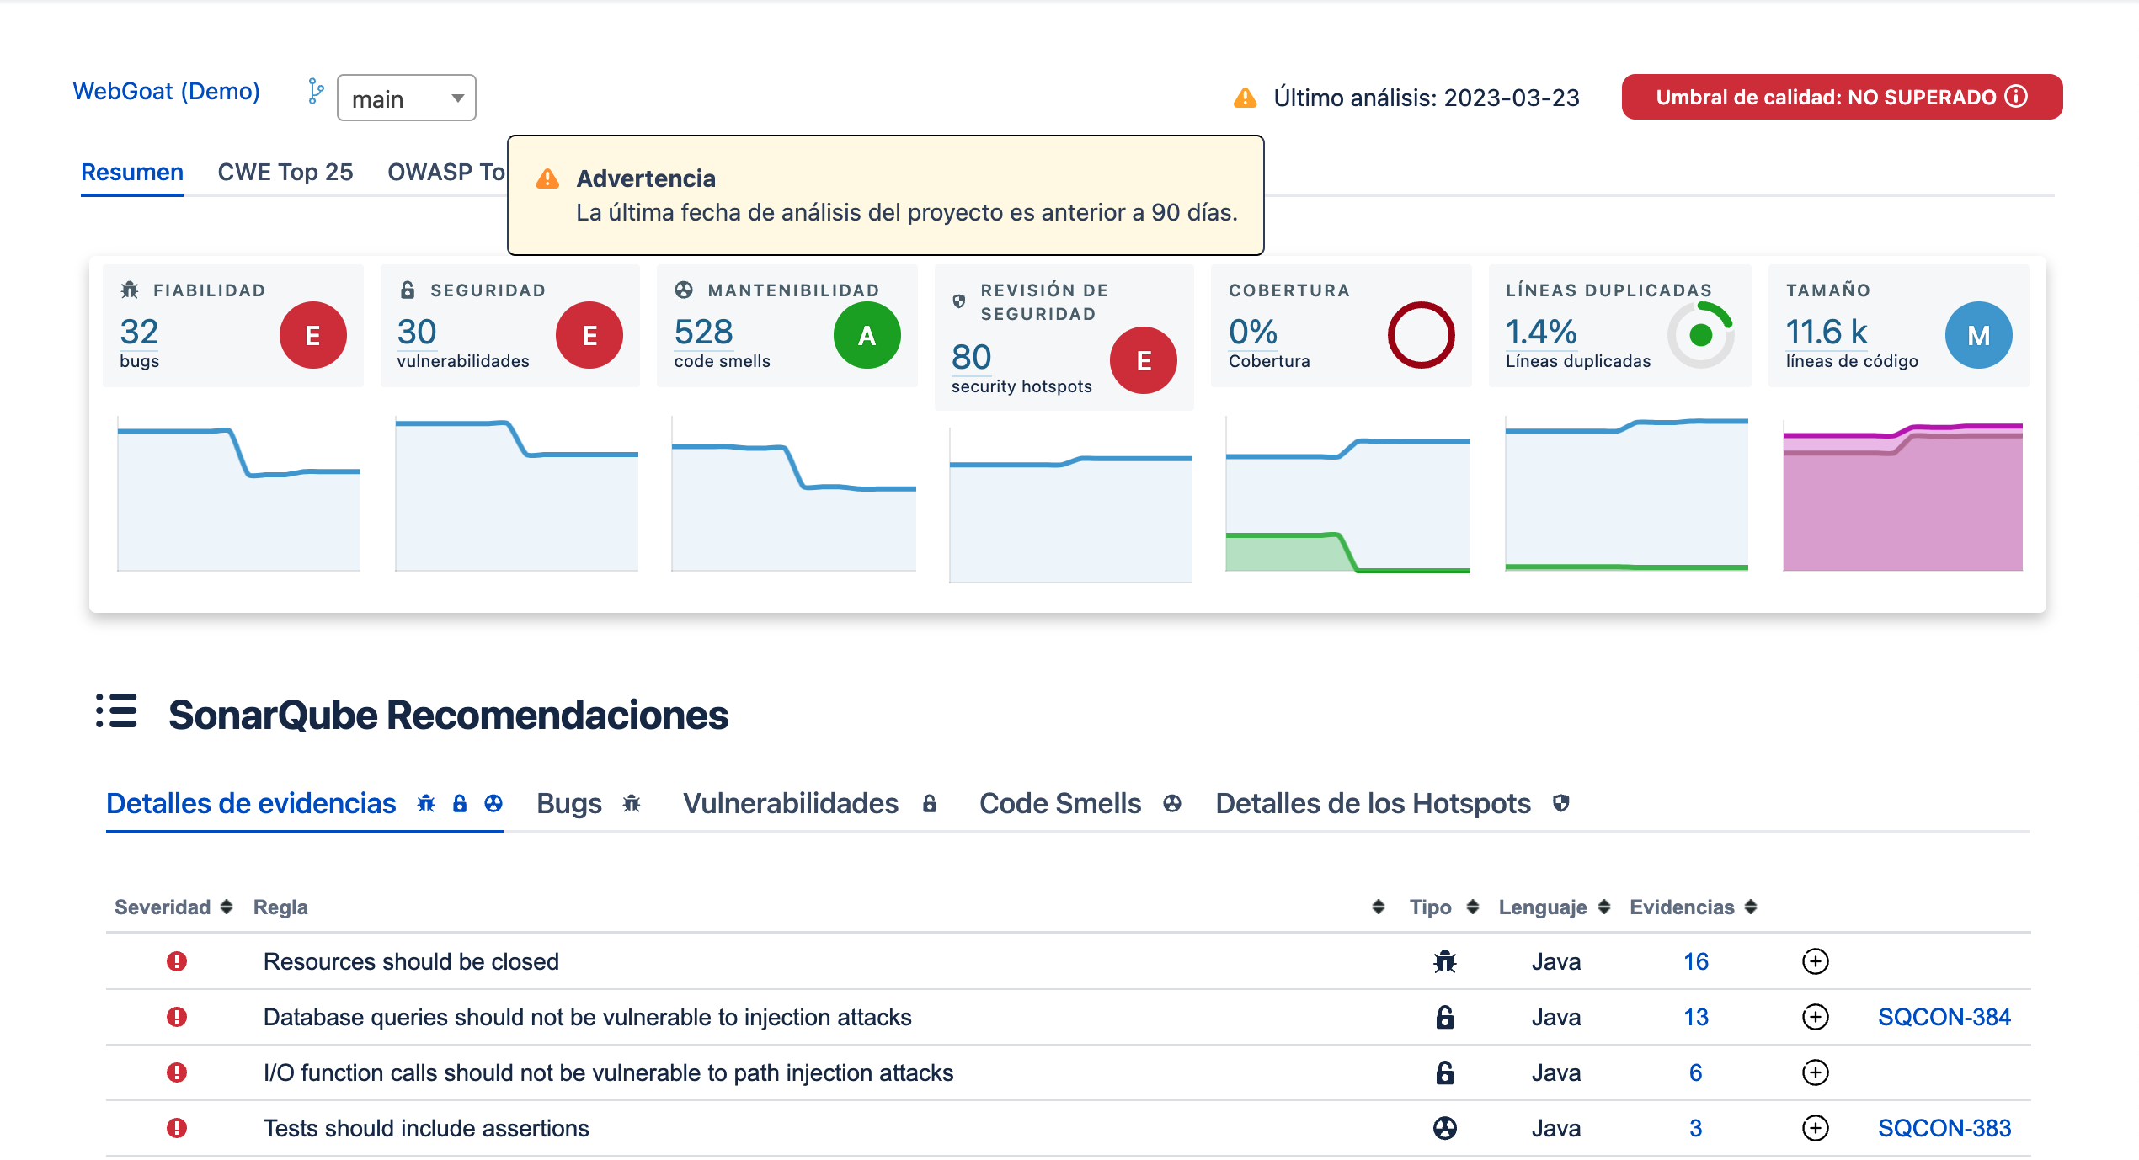The width and height of the screenshot is (2139, 1160).
Task: Click the green A rating for Mantenibilidad
Action: 867,335
